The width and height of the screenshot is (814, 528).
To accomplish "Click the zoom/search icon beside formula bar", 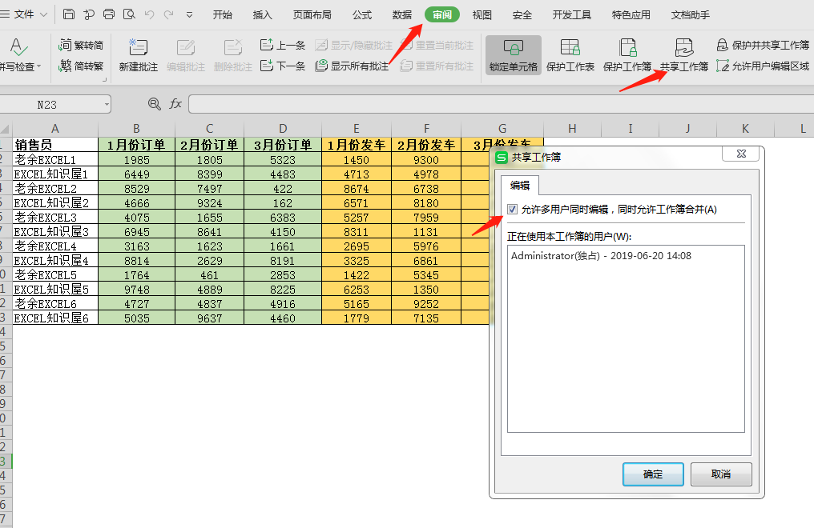I will [154, 104].
